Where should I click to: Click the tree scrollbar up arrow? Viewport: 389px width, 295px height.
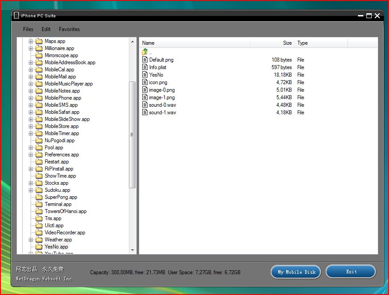click(132, 42)
